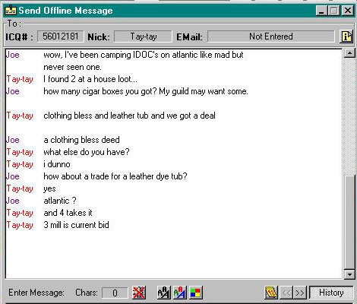Image resolution: width=357 pixels, height=304 pixels.
Task: Click the Chars counter box
Action: [x=115, y=293]
